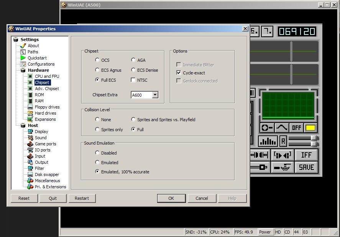Image resolution: width=340 pixels, height=237 pixels.
Task: Enable the NTSC checkbox
Action: [x=133, y=80]
